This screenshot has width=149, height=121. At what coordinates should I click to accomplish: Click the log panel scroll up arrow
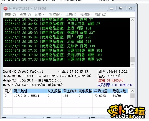pos(132,20)
